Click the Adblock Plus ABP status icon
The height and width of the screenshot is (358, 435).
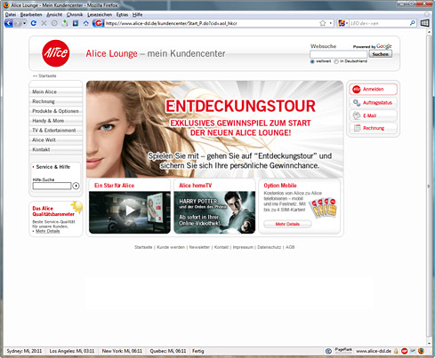pos(404,351)
